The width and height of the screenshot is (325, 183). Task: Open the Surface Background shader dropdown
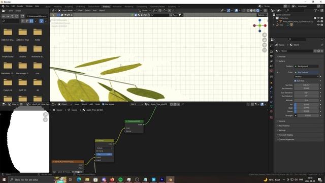(x=306, y=66)
